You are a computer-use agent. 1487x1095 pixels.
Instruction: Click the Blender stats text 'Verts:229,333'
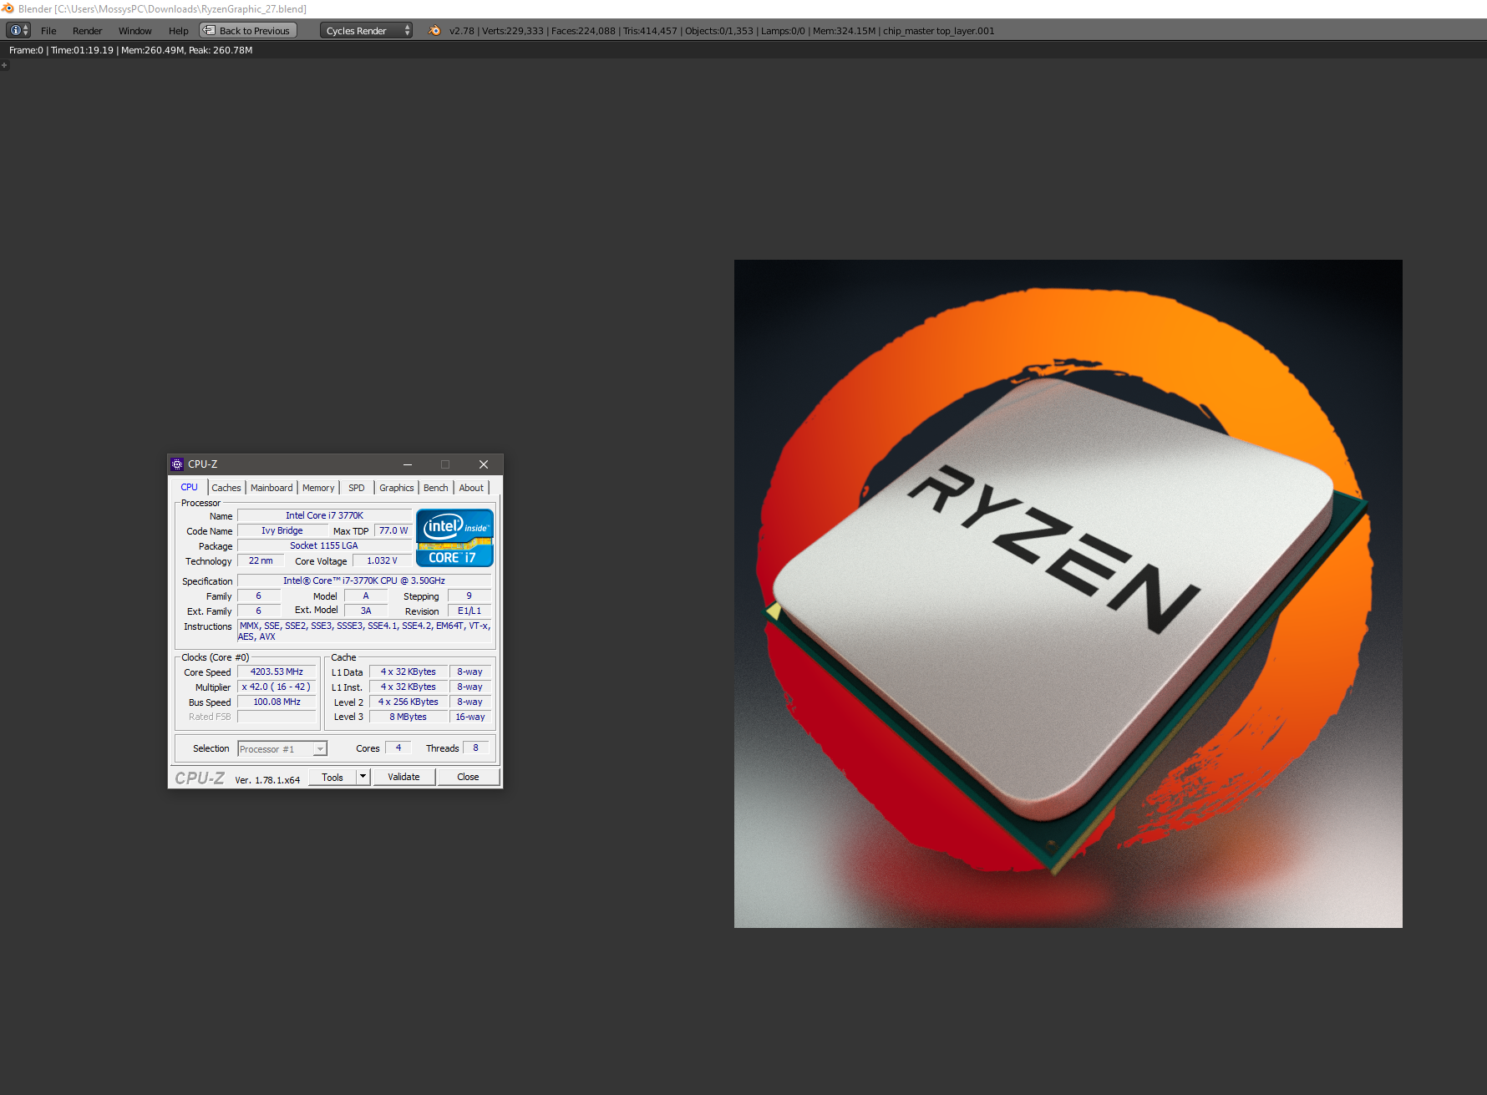(x=512, y=31)
